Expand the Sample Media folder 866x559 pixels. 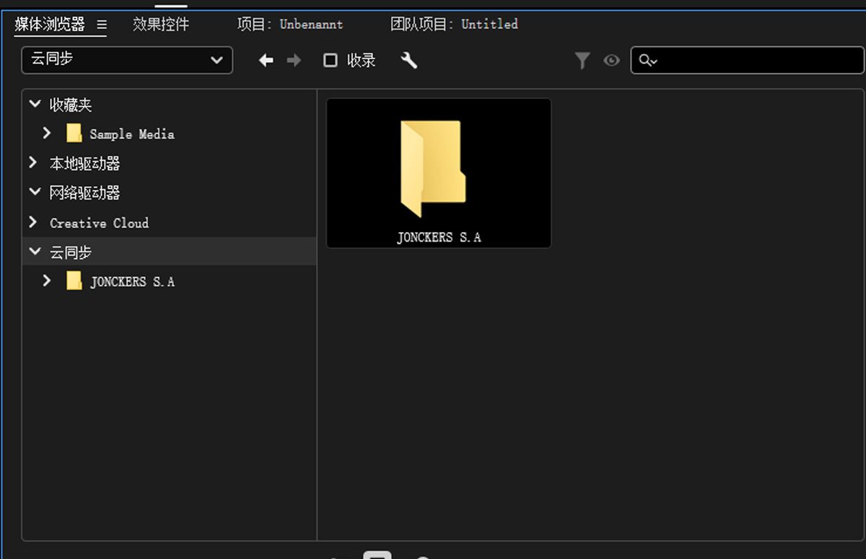(x=47, y=133)
